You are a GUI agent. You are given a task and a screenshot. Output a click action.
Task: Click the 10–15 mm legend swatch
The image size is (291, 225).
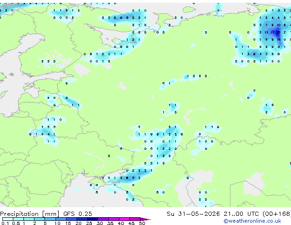pos(61,219)
